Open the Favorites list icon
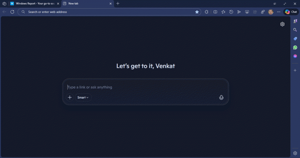This screenshot has height=158, width=300. 223,12
